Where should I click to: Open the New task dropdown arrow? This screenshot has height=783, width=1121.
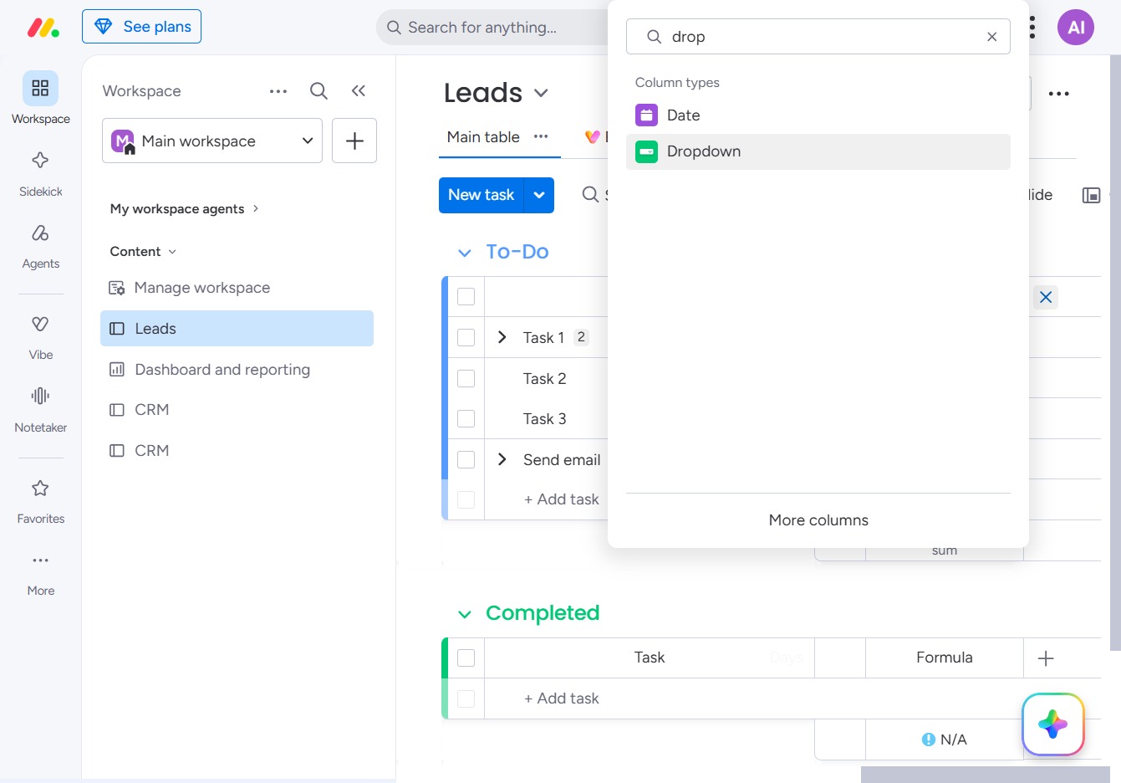coord(539,195)
